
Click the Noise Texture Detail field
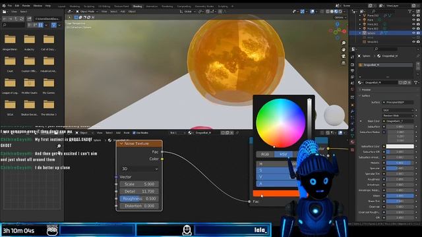coord(139,192)
